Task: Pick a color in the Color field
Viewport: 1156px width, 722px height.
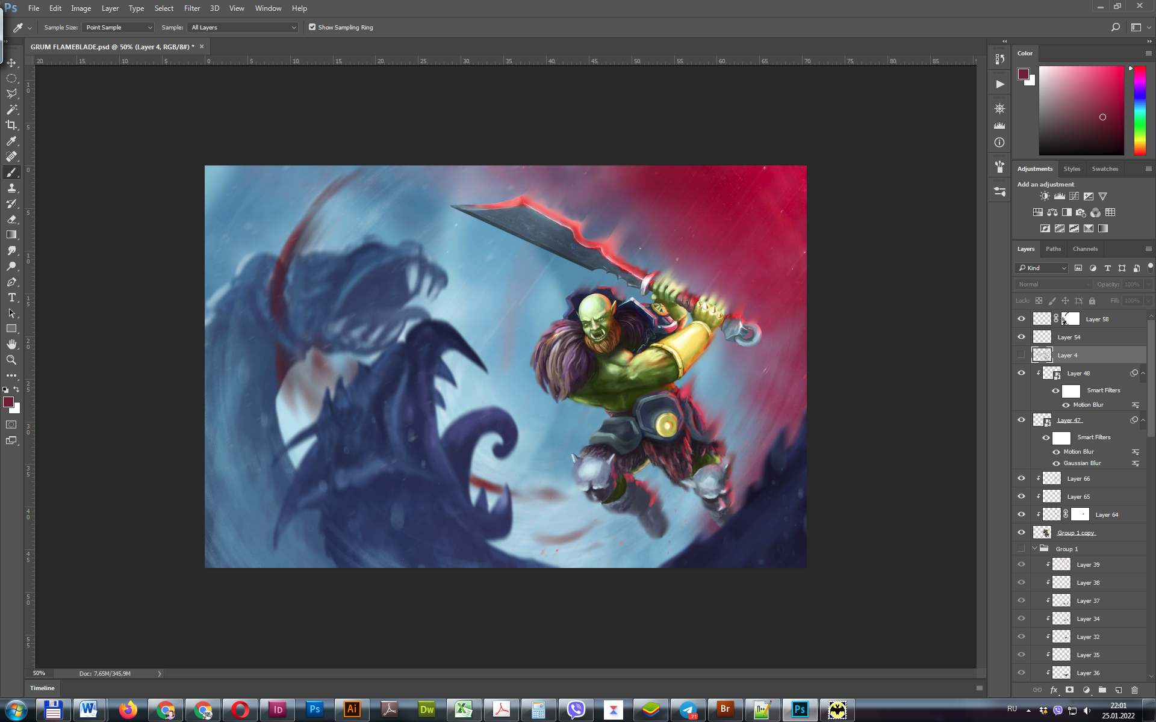Action: pos(1081,110)
